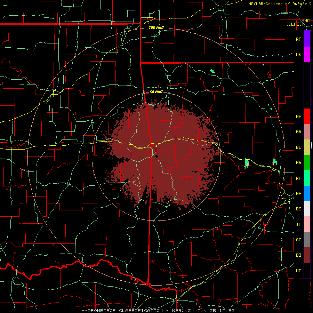The height and width of the screenshot is (313, 313).
Task: Click the ND legend label
Action: coord(299,271)
